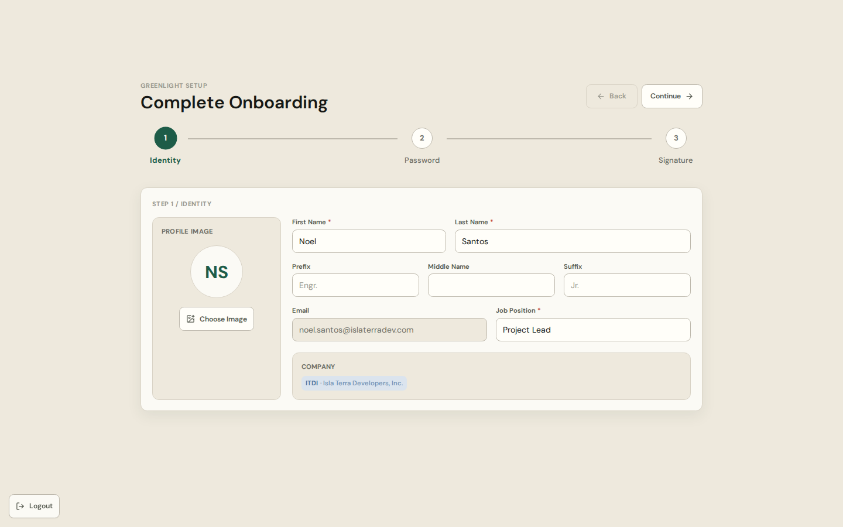This screenshot has height=527, width=843.
Task: Click the left arrow icon on the Back button
Action: pos(601,96)
